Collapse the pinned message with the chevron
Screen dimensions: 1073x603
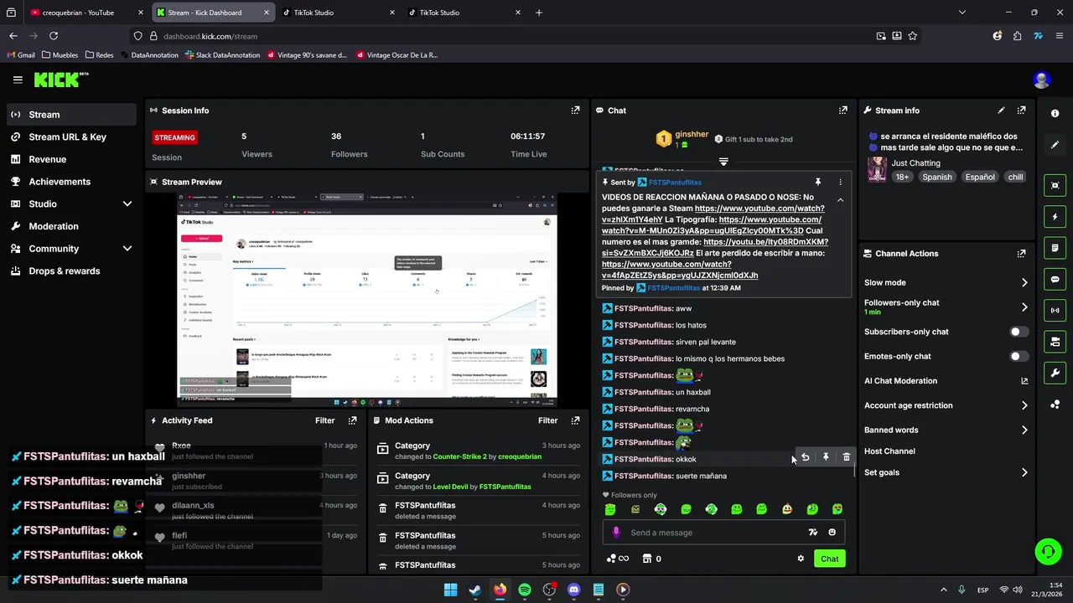tap(840, 200)
